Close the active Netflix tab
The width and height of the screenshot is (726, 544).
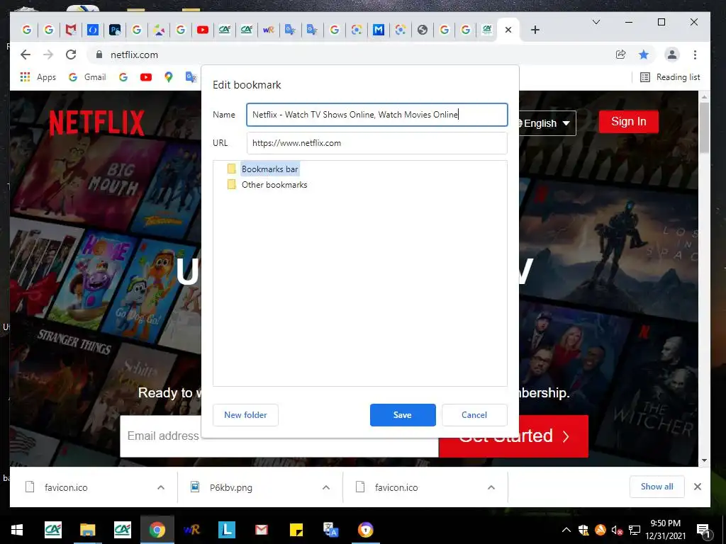point(508,30)
